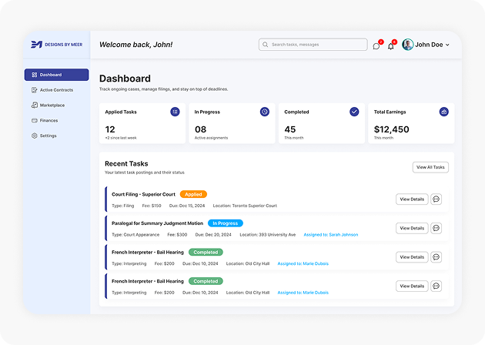Click the Completed checkmark icon
The width and height of the screenshot is (485, 345).
pos(354,112)
